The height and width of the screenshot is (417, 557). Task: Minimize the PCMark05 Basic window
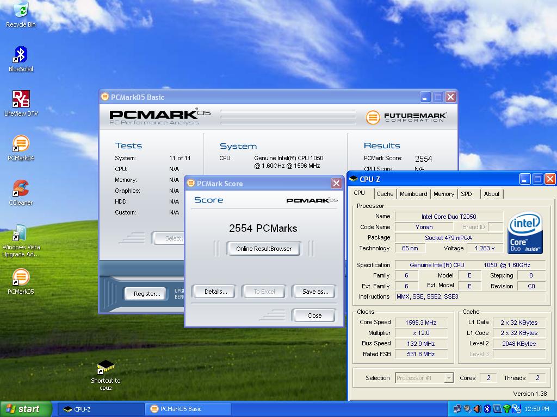(x=425, y=97)
